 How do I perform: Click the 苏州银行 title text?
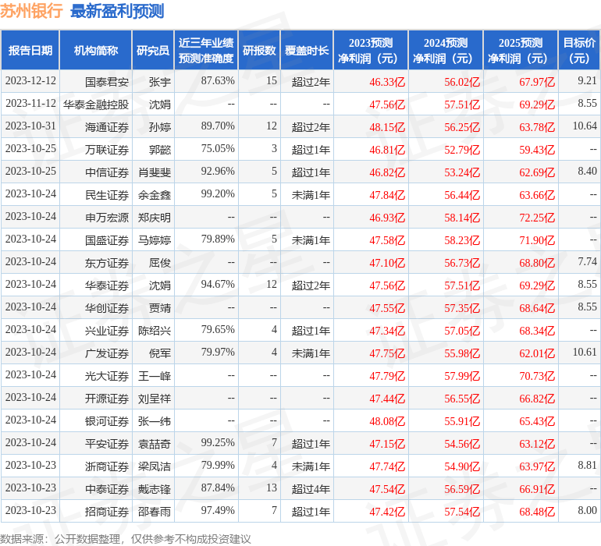pos(31,11)
